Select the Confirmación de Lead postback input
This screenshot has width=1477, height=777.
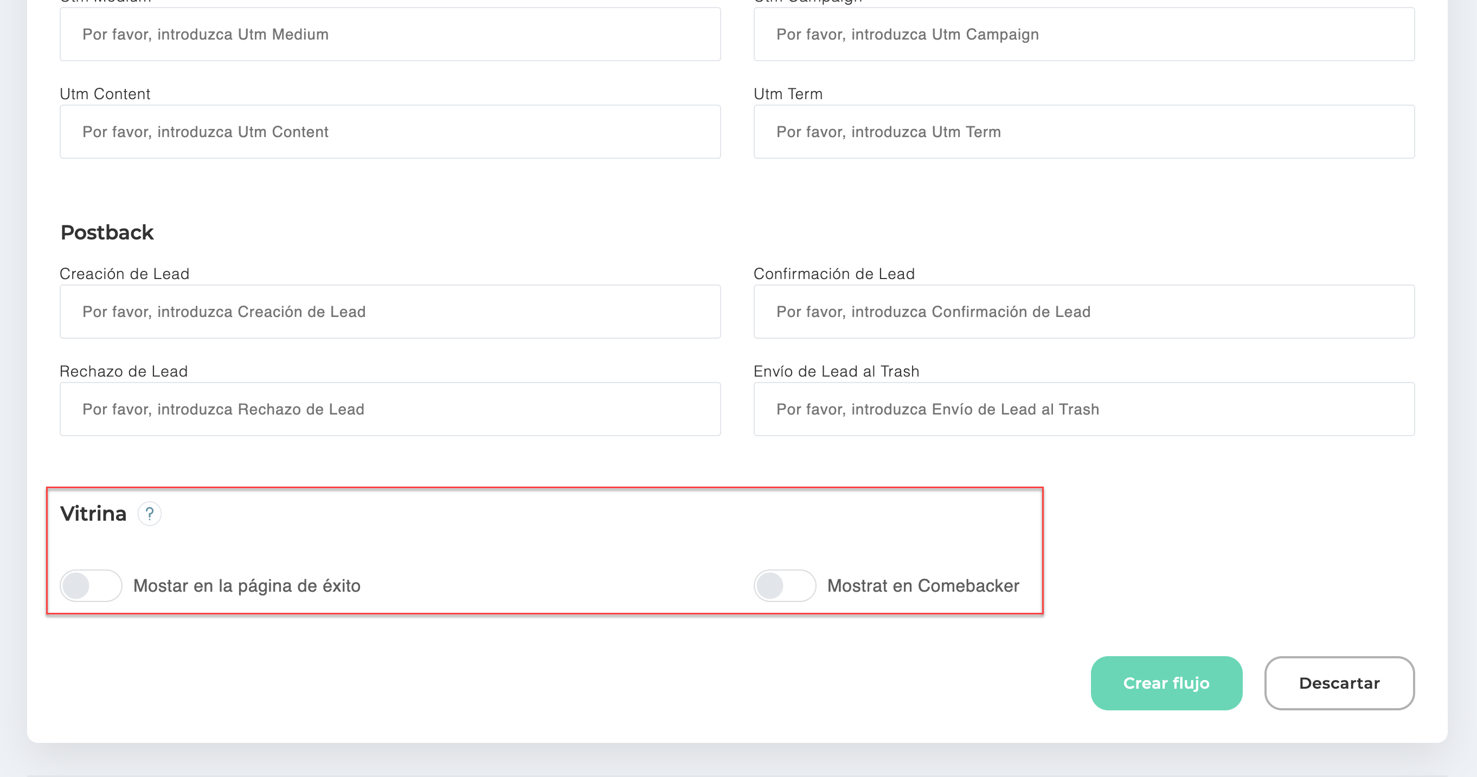click(1084, 312)
